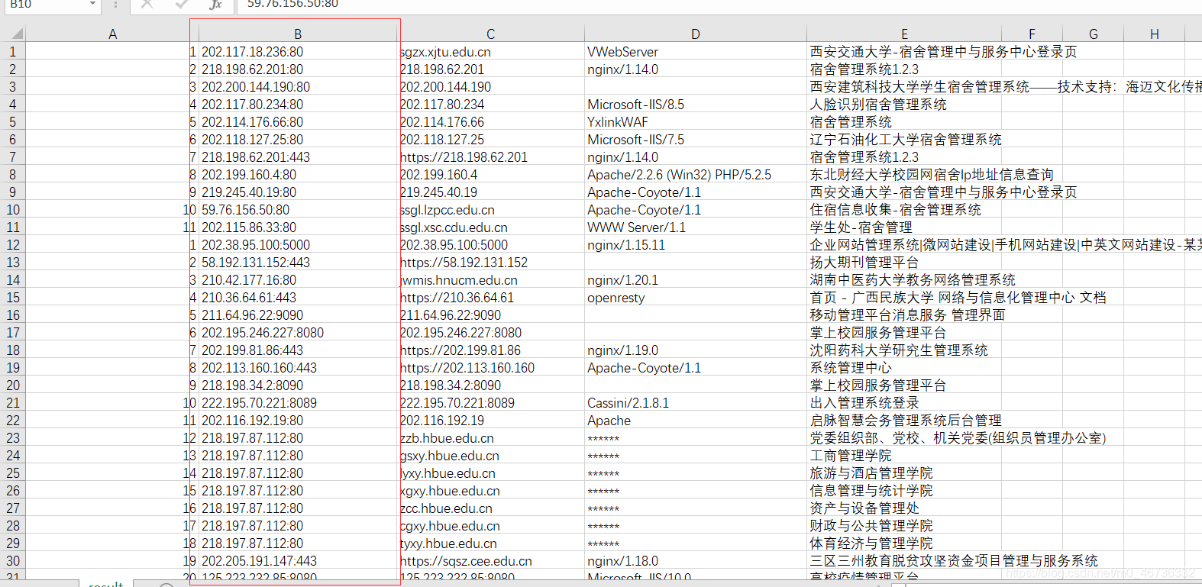Click the Cancel X icon in formula bar
The height and width of the screenshot is (587, 1202).
[147, 5]
